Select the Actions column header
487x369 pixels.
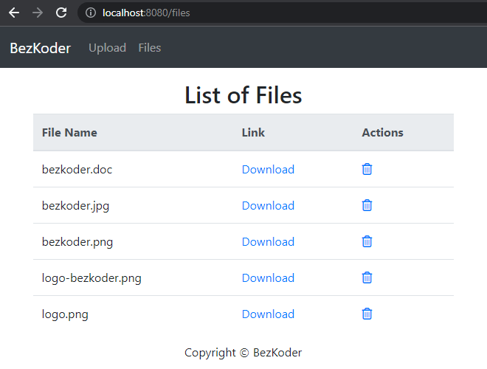pyautogui.click(x=382, y=133)
